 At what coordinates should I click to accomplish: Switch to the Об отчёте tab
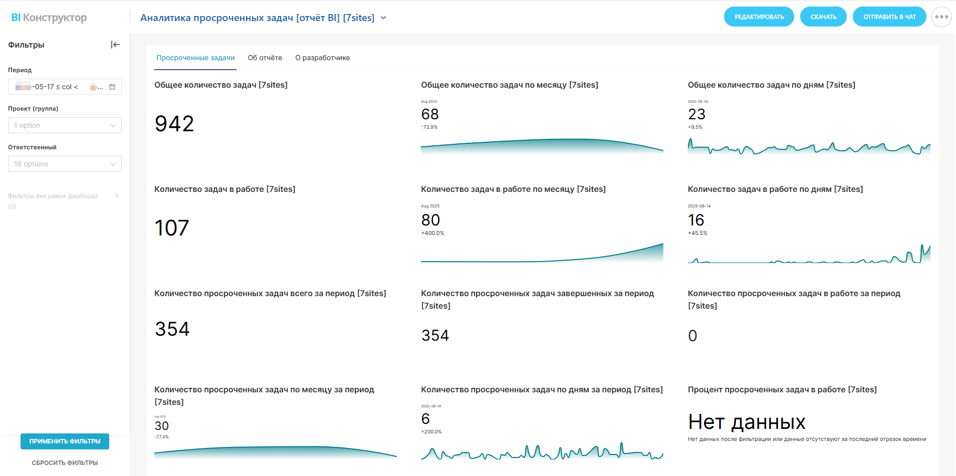pyautogui.click(x=265, y=58)
